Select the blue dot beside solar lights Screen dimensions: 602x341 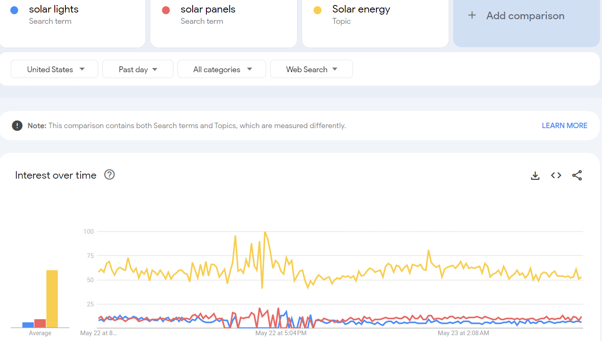pyautogui.click(x=15, y=9)
